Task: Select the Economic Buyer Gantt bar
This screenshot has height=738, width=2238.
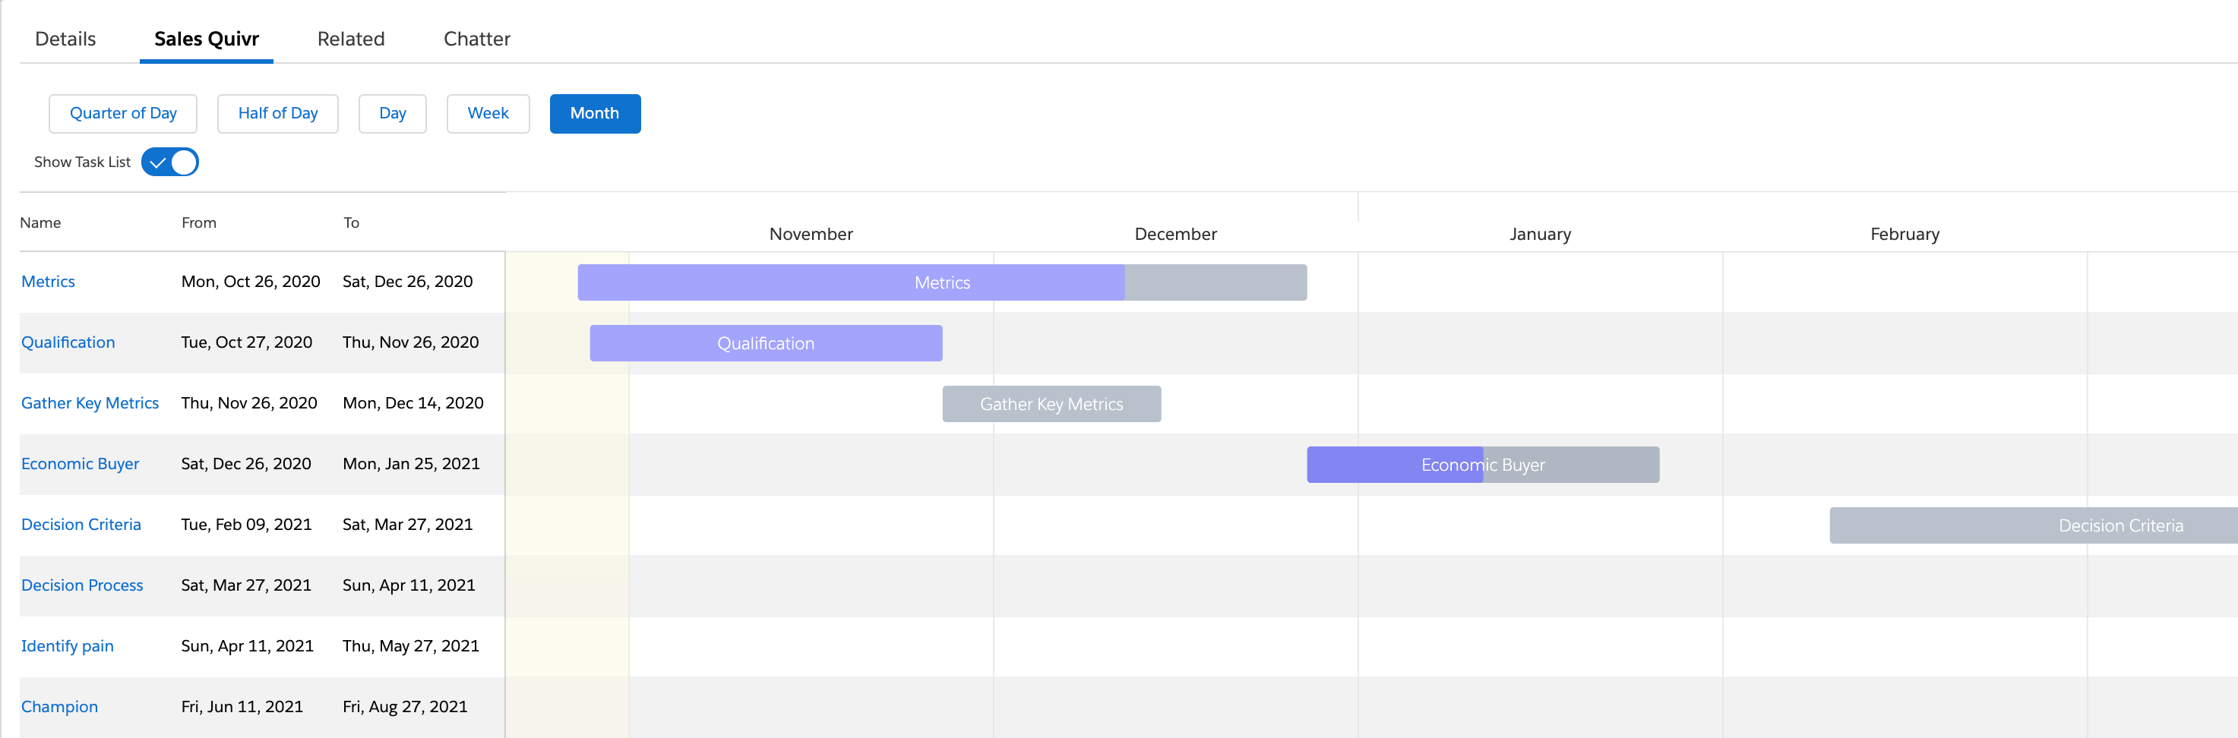Action: tap(1483, 465)
